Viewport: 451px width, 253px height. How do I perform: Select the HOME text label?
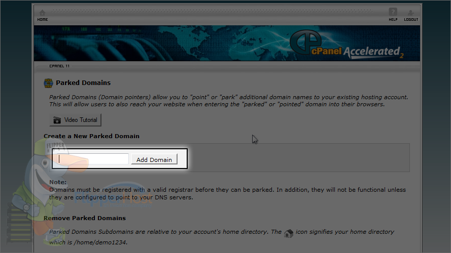click(42, 20)
